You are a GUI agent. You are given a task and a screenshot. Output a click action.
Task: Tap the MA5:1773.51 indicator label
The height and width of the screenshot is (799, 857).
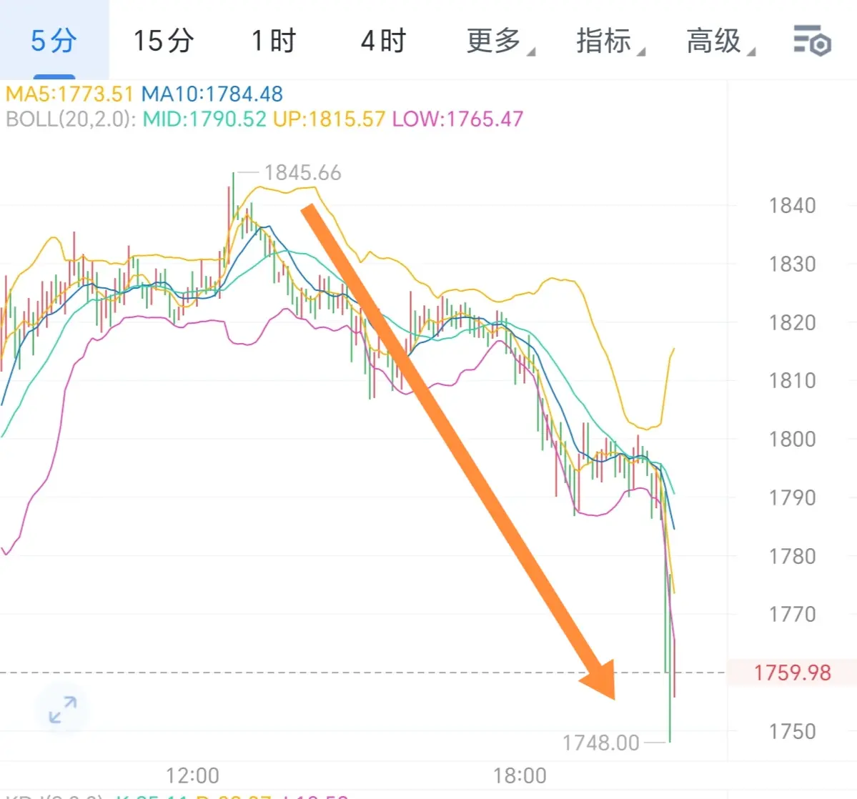(69, 94)
